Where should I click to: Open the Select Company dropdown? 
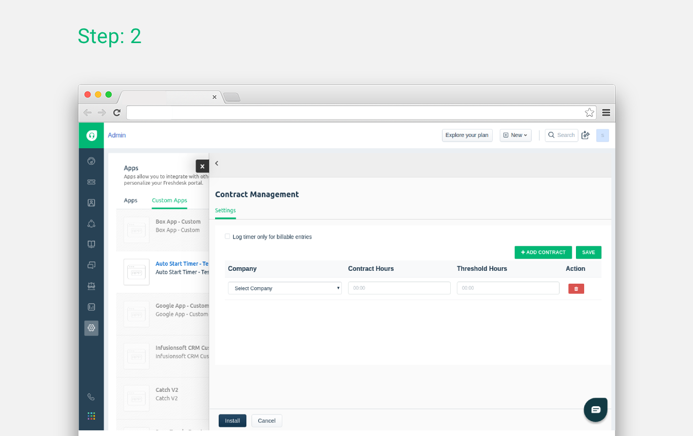coord(285,288)
